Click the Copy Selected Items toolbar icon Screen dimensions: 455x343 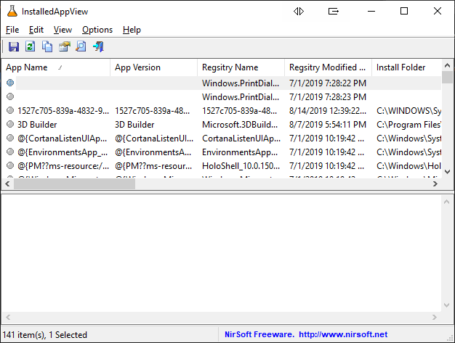tap(47, 46)
